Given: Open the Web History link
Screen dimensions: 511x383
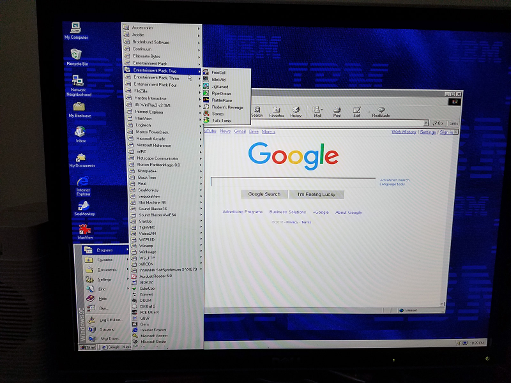Looking at the screenshot, I should (x=404, y=132).
